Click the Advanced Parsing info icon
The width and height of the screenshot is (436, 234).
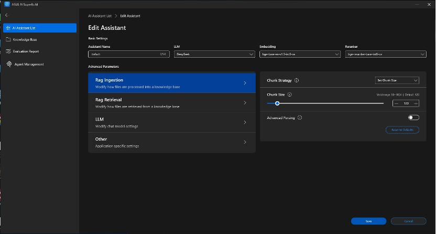point(300,118)
